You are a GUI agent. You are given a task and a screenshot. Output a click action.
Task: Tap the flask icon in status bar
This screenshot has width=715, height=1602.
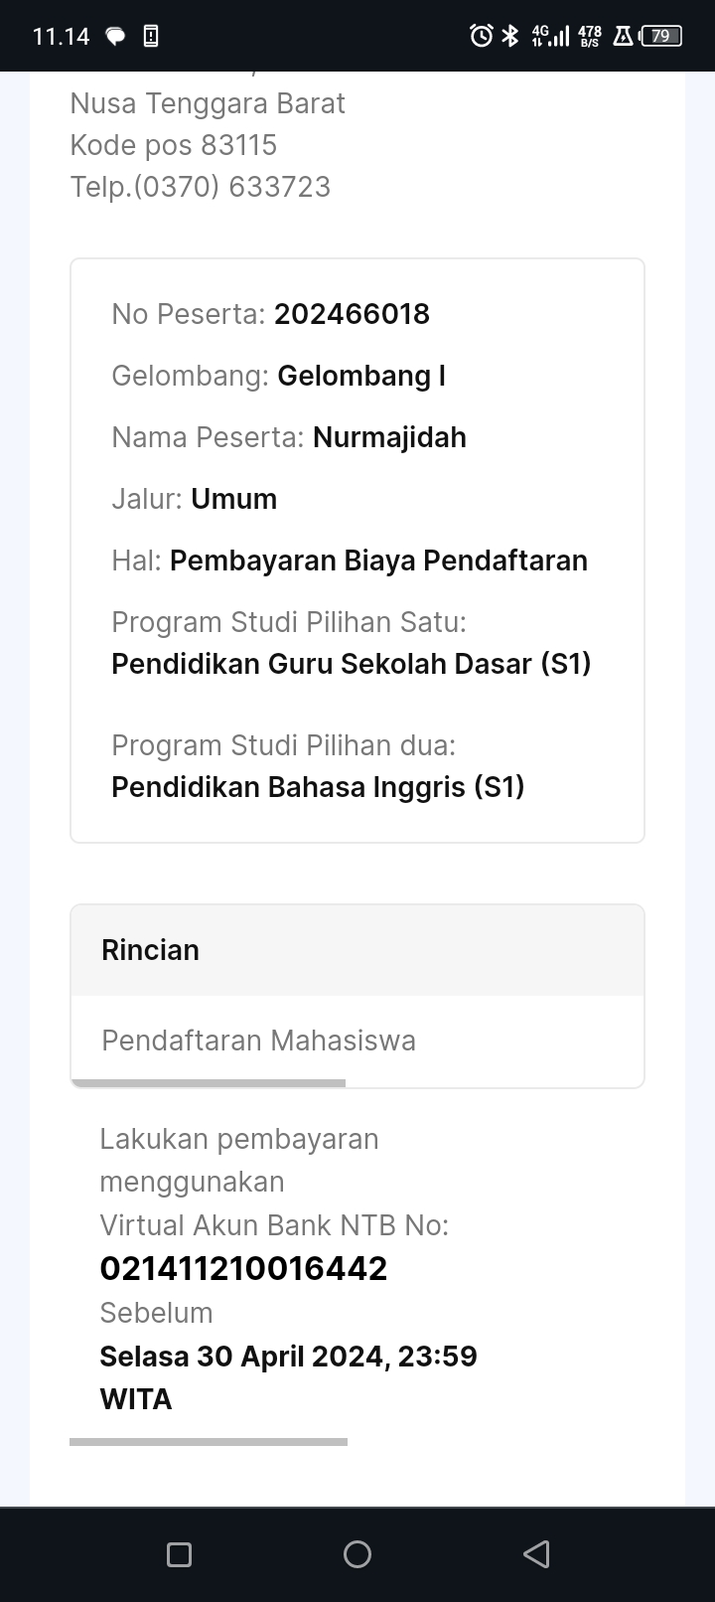(623, 37)
